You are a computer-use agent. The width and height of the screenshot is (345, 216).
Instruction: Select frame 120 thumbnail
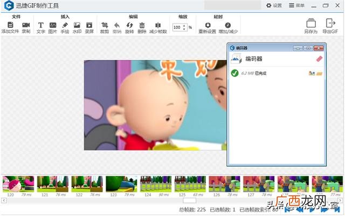(18, 184)
